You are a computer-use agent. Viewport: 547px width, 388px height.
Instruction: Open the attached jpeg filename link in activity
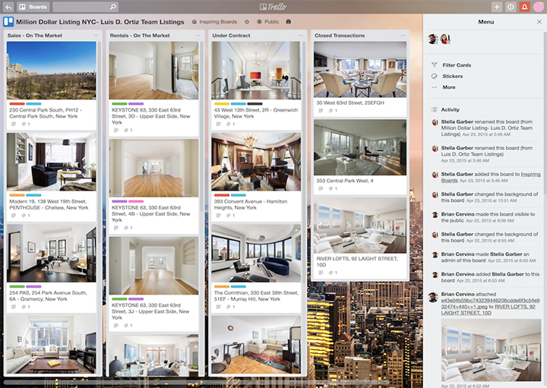[490, 303]
